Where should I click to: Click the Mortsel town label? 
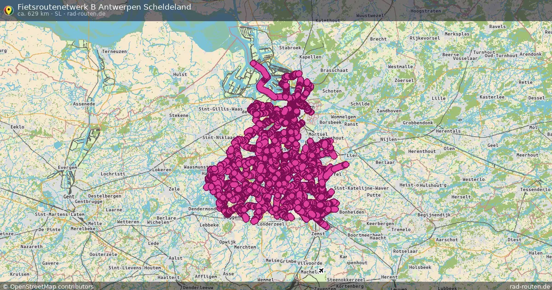tap(318, 134)
